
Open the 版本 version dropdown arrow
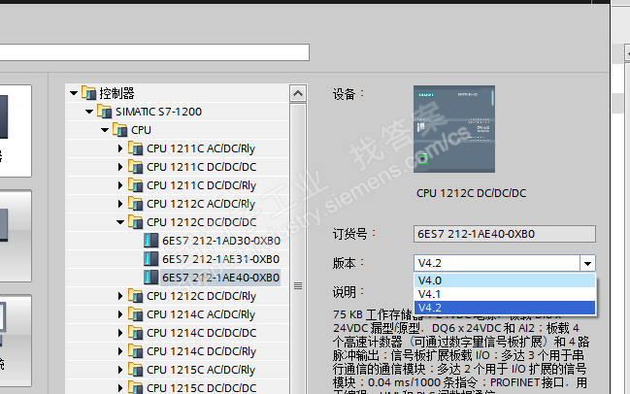point(587,263)
